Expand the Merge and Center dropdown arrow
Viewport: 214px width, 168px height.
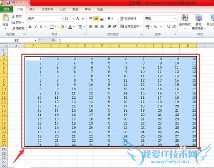click(x=141, y=27)
